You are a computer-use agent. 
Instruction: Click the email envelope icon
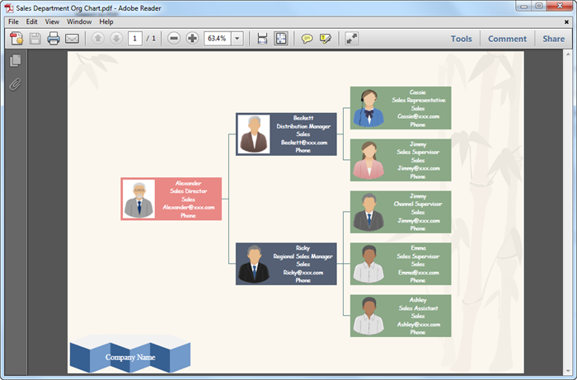tap(73, 38)
